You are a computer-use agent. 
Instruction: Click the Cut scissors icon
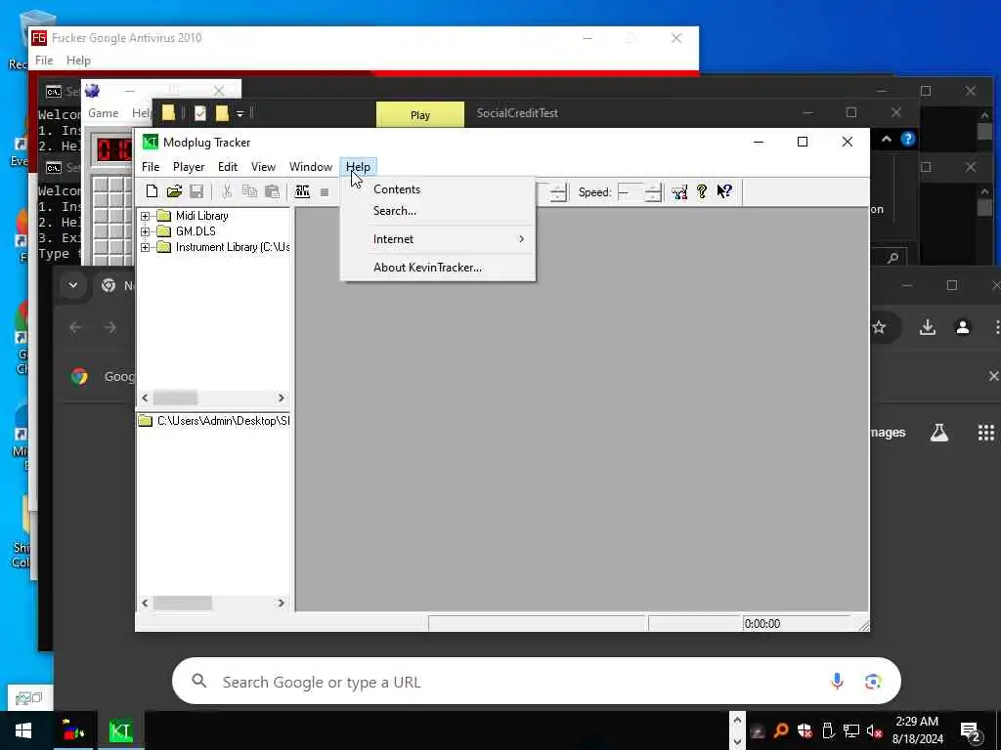(x=227, y=191)
